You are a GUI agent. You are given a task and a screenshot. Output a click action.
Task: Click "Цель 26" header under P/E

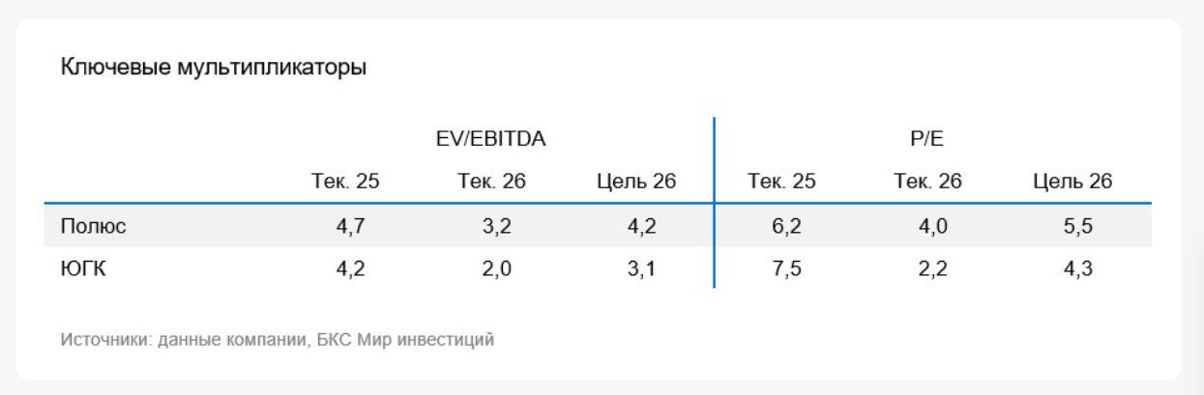pyautogui.click(x=1072, y=182)
